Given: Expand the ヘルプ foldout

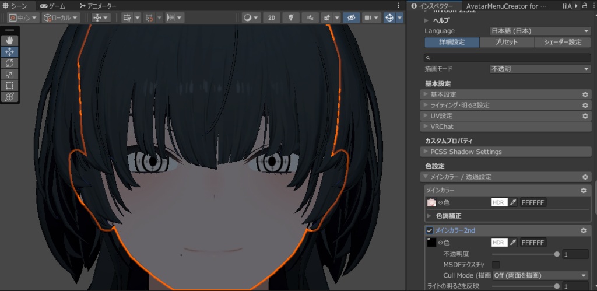Looking at the screenshot, I should 426,20.
